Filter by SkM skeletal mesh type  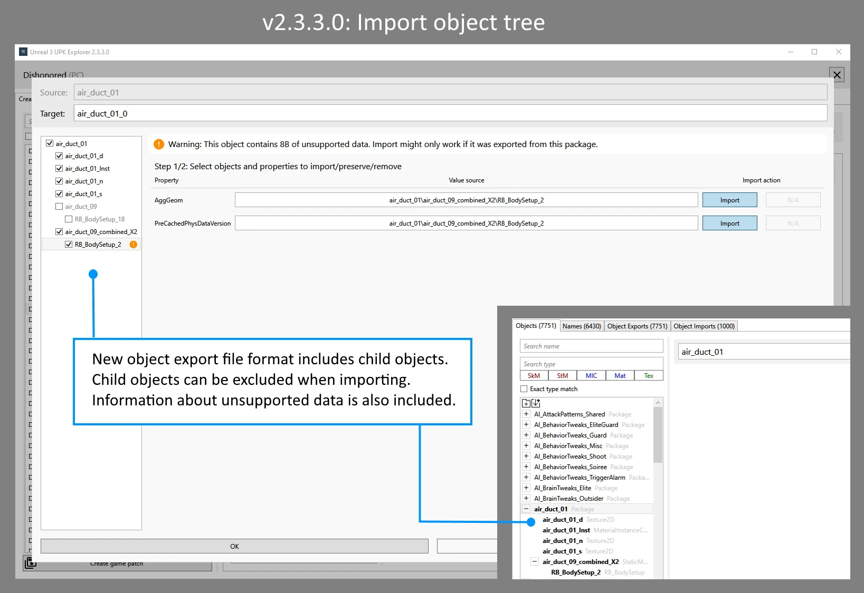[534, 376]
